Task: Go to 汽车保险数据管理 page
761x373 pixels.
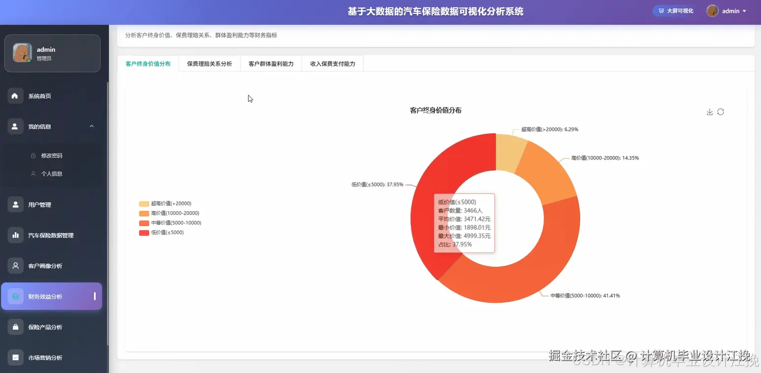Action: [x=52, y=235]
